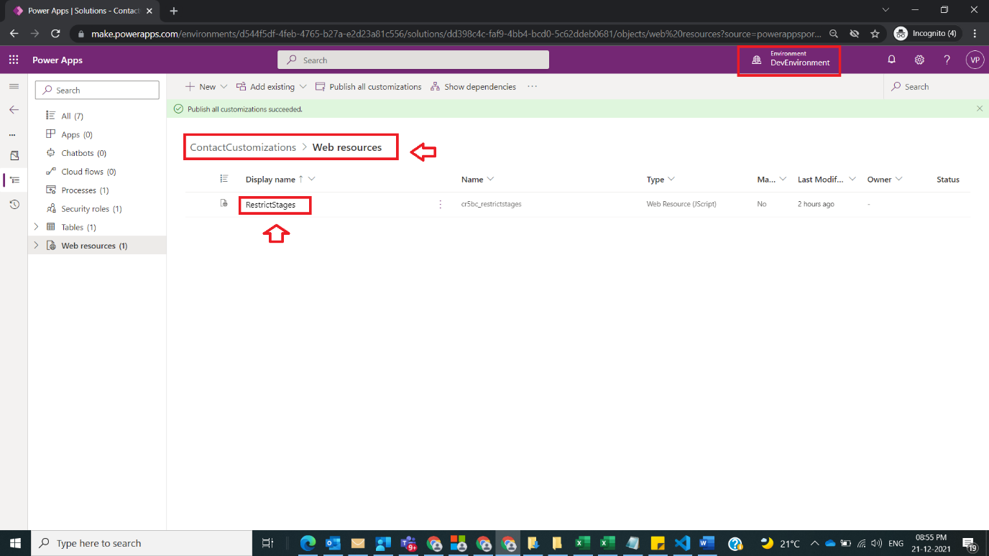
Task: Toggle the hamburger navigation menu
Action: 14,86
